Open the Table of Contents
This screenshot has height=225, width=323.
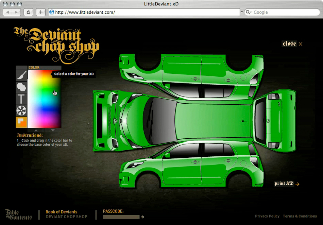pyautogui.click(x=19, y=214)
